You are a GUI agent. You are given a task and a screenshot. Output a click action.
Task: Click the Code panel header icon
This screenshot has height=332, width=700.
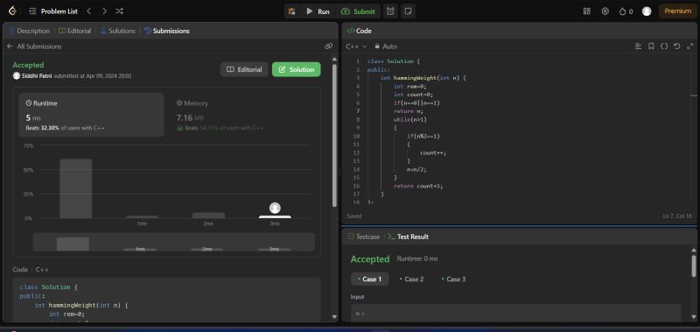pos(351,31)
